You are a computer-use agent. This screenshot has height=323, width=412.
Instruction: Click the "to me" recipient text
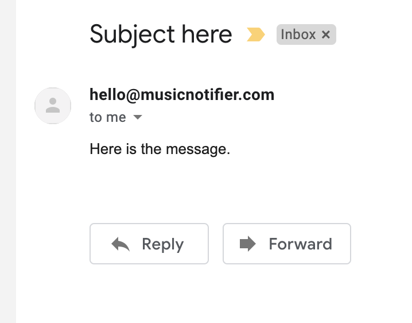click(x=108, y=117)
